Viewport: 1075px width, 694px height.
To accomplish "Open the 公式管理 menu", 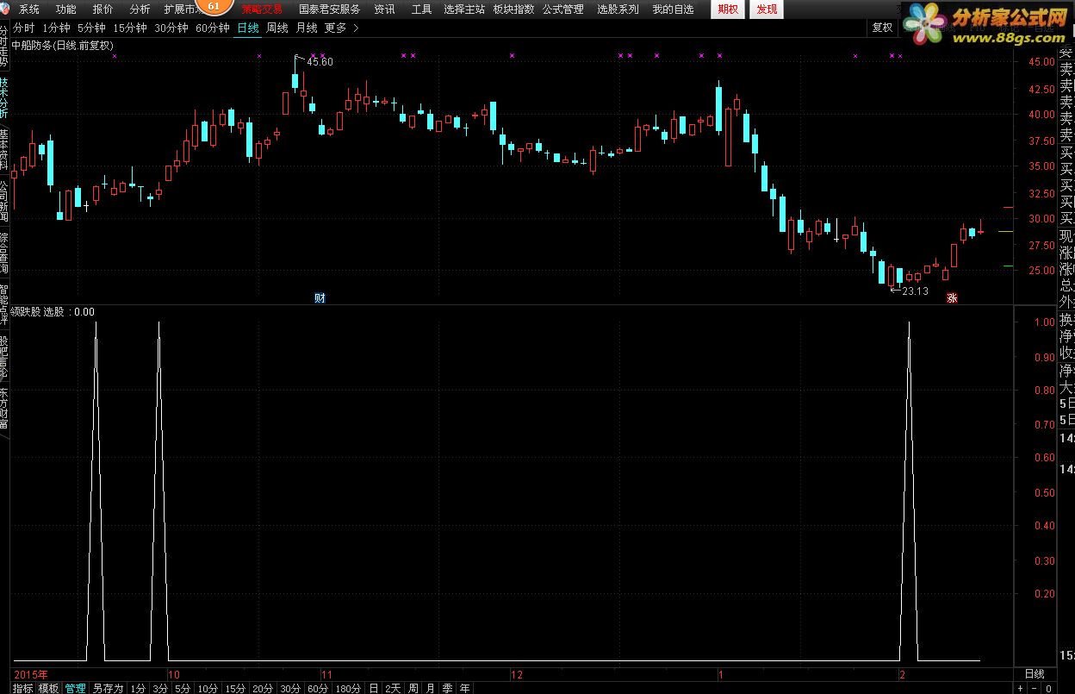I will point(562,9).
